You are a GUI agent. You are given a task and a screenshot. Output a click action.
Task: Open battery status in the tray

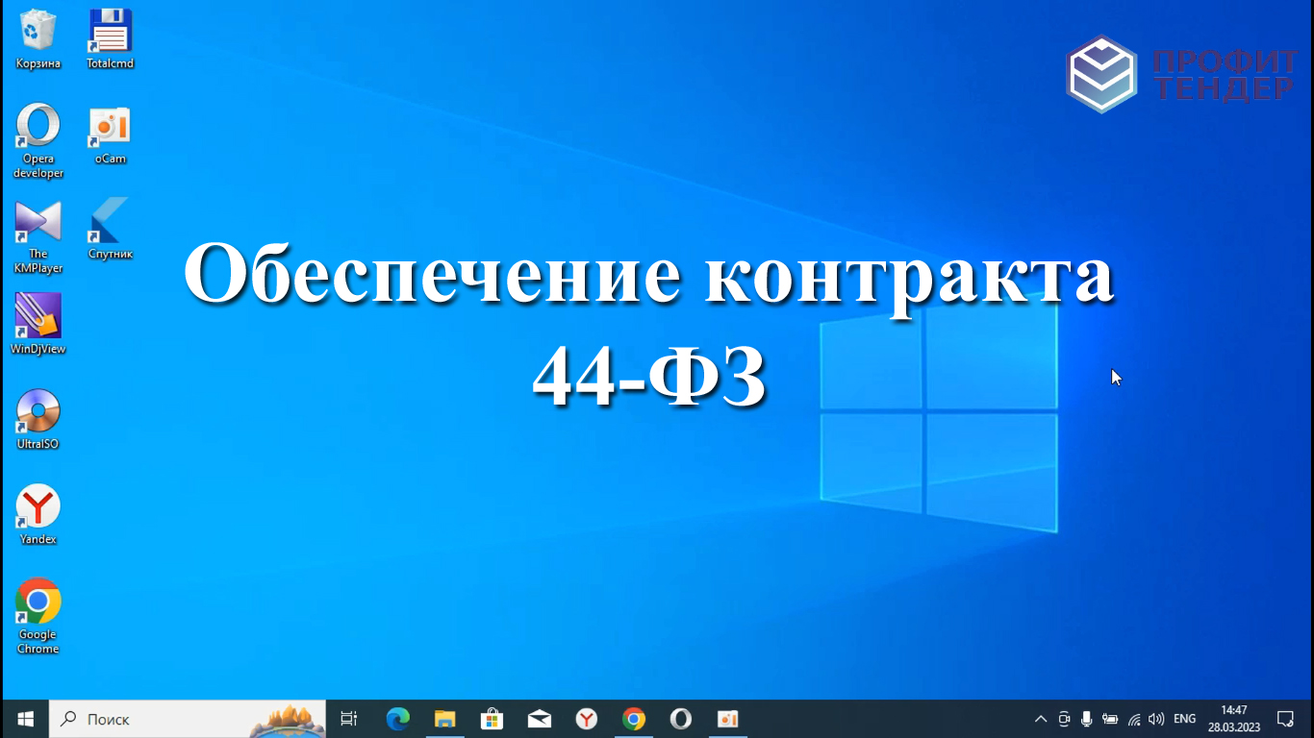[x=1110, y=719]
